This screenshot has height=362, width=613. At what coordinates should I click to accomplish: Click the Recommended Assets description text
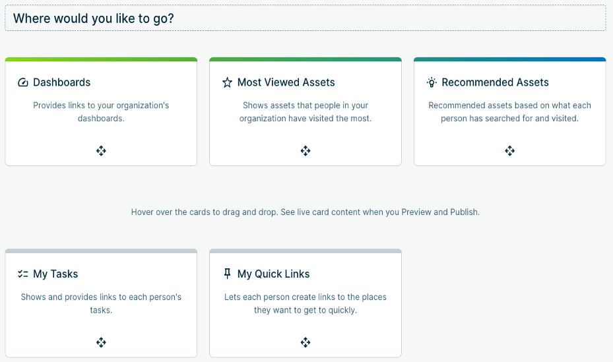coord(509,112)
